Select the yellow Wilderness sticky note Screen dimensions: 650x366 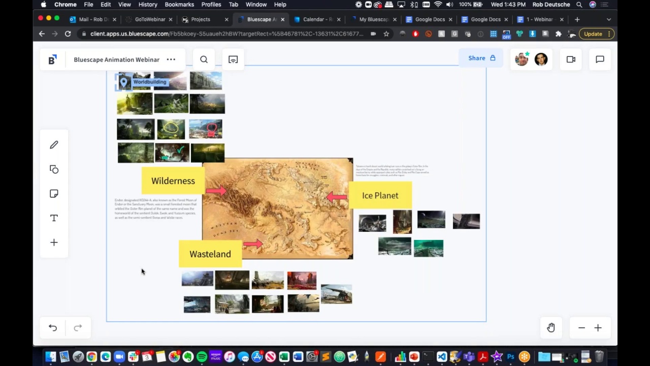(x=173, y=181)
